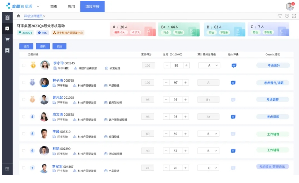
Task: Open user profile avatar at top right
Action: pyautogui.click(x=290, y=6)
